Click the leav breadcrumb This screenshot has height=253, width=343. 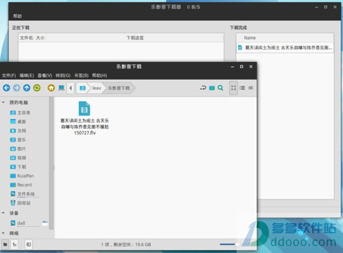pos(97,88)
